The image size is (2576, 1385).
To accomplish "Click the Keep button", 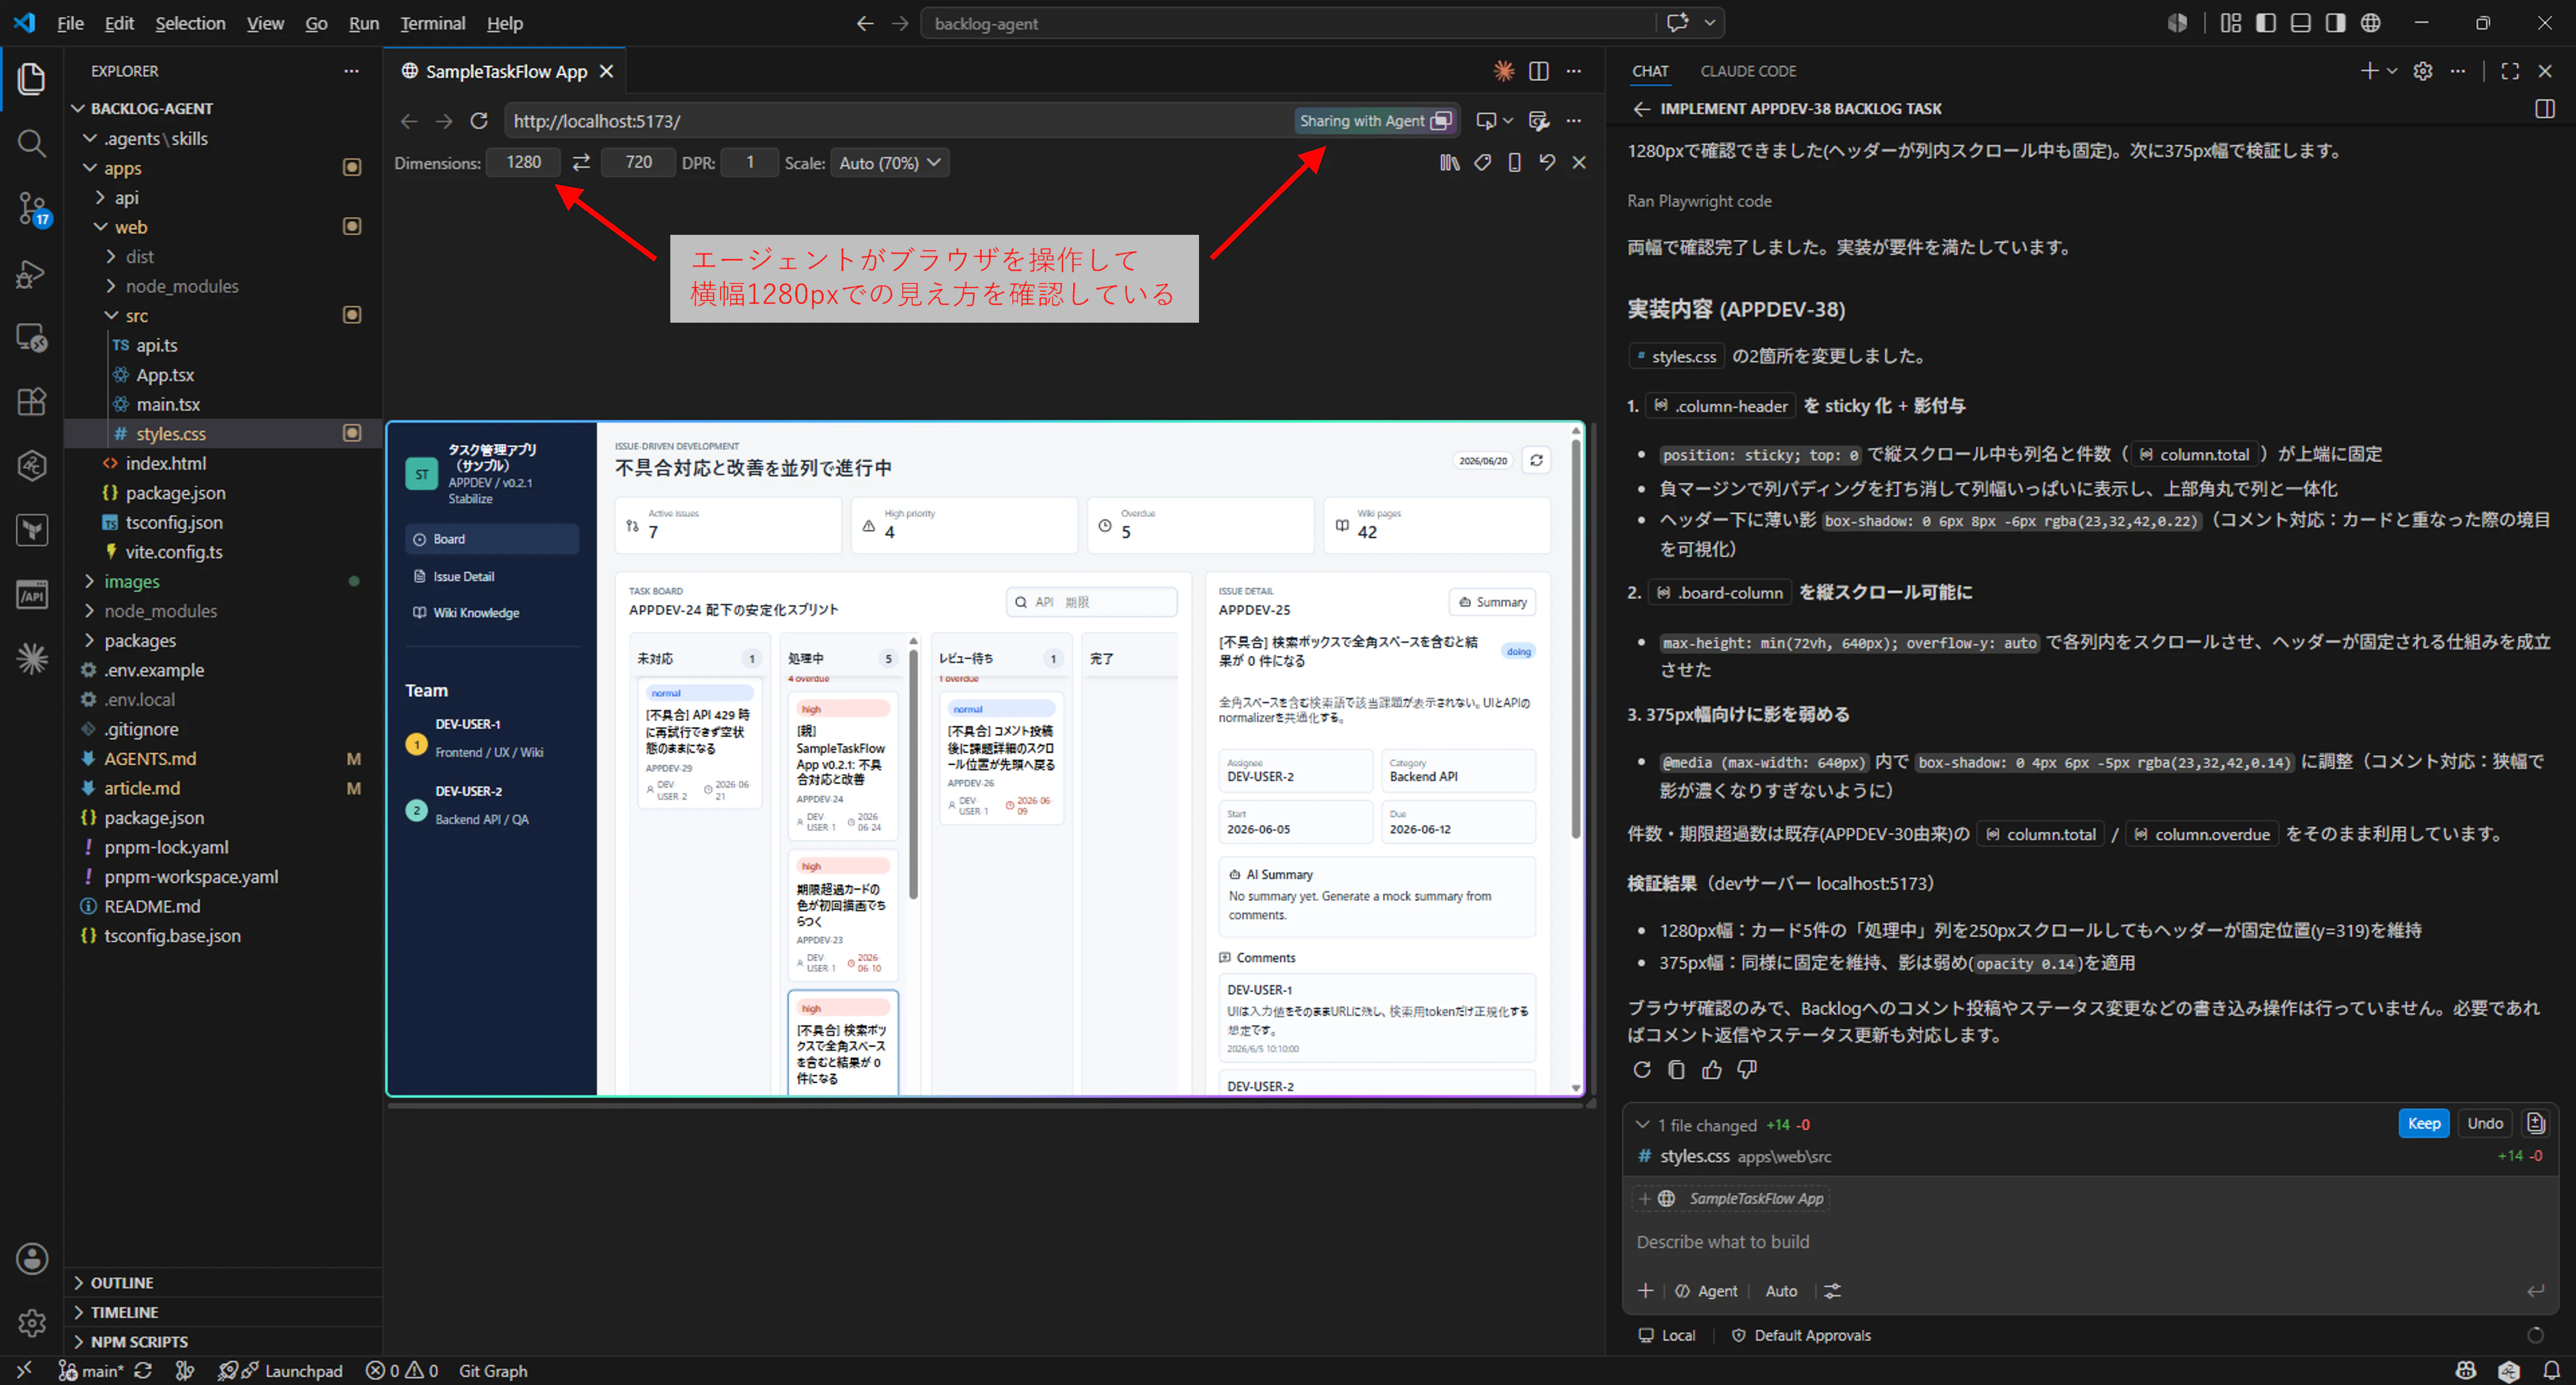I will coord(2424,1123).
